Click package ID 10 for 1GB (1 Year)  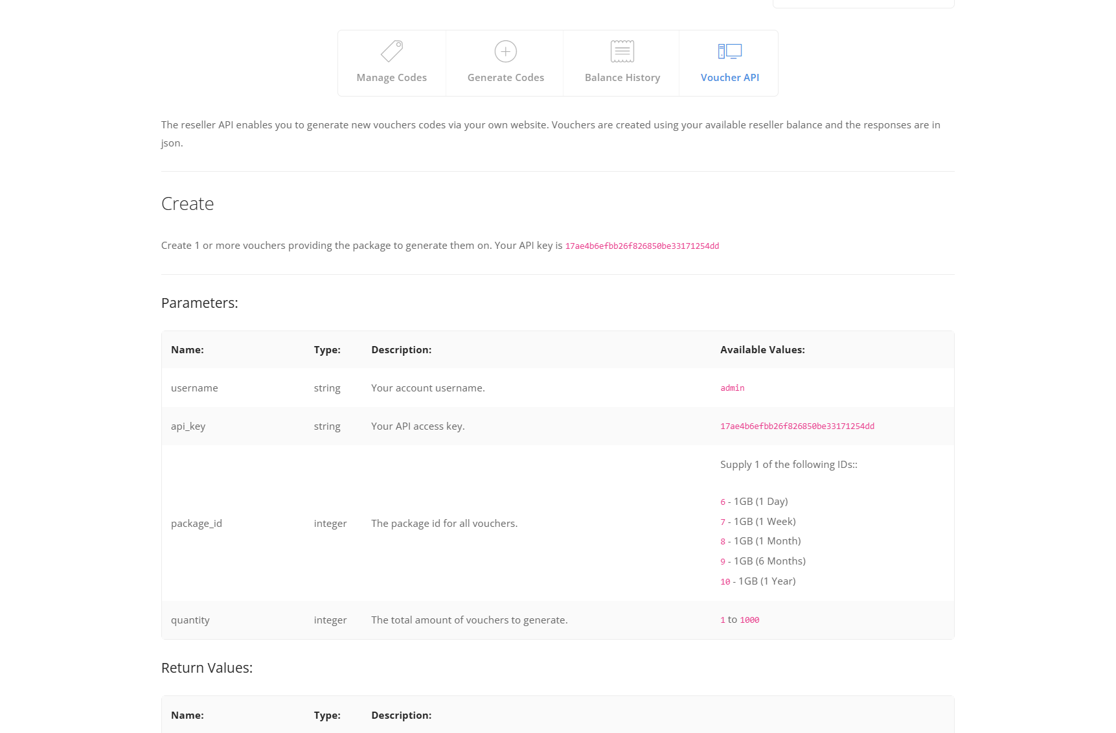[x=725, y=582]
